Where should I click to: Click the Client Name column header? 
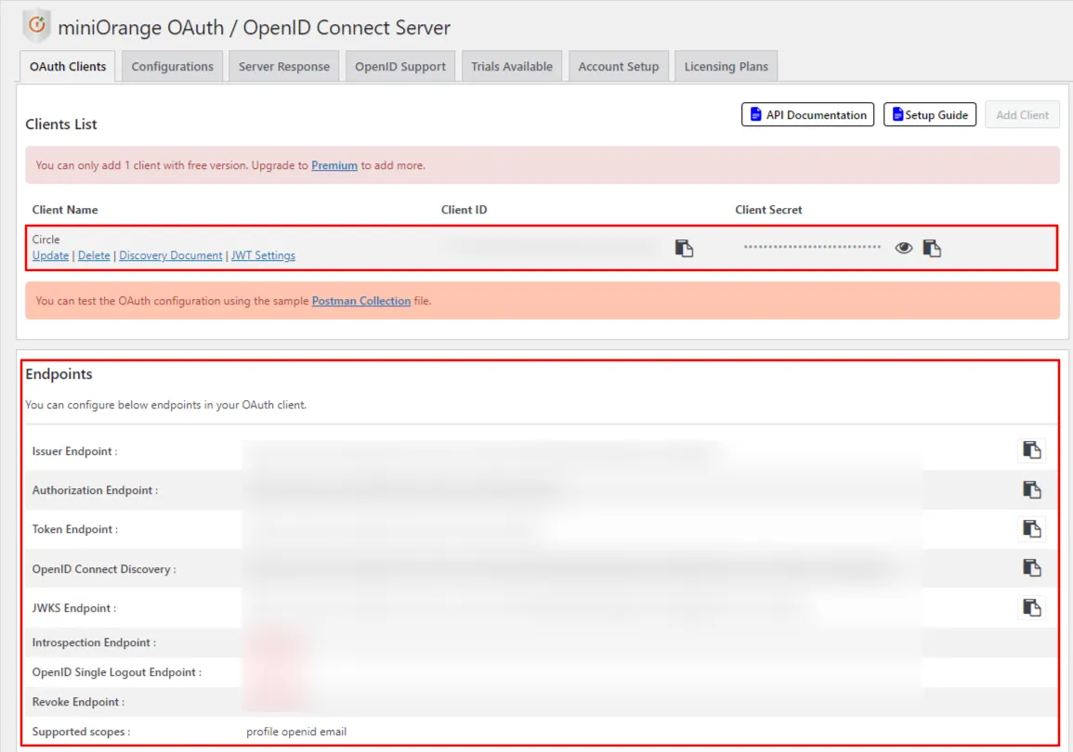click(65, 210)
